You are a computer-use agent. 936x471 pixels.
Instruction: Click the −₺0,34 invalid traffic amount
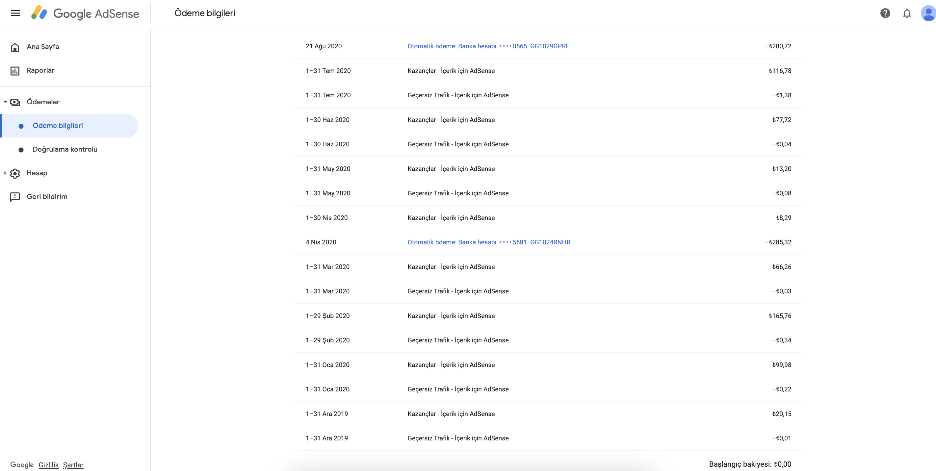(x=782, y=340)
